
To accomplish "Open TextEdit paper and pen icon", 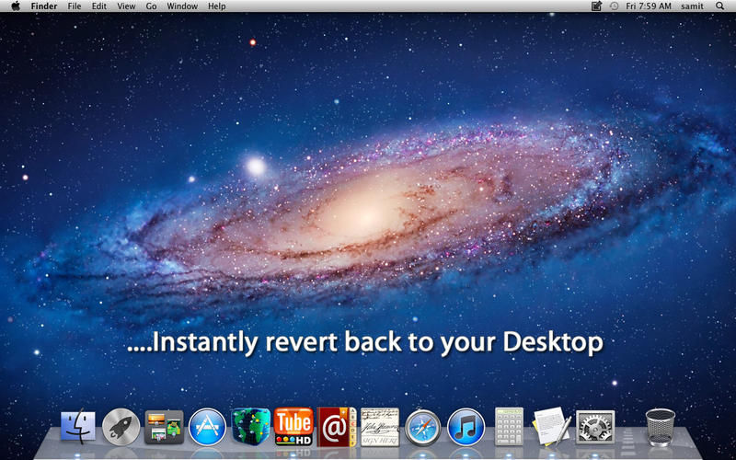I will point(552,426).
